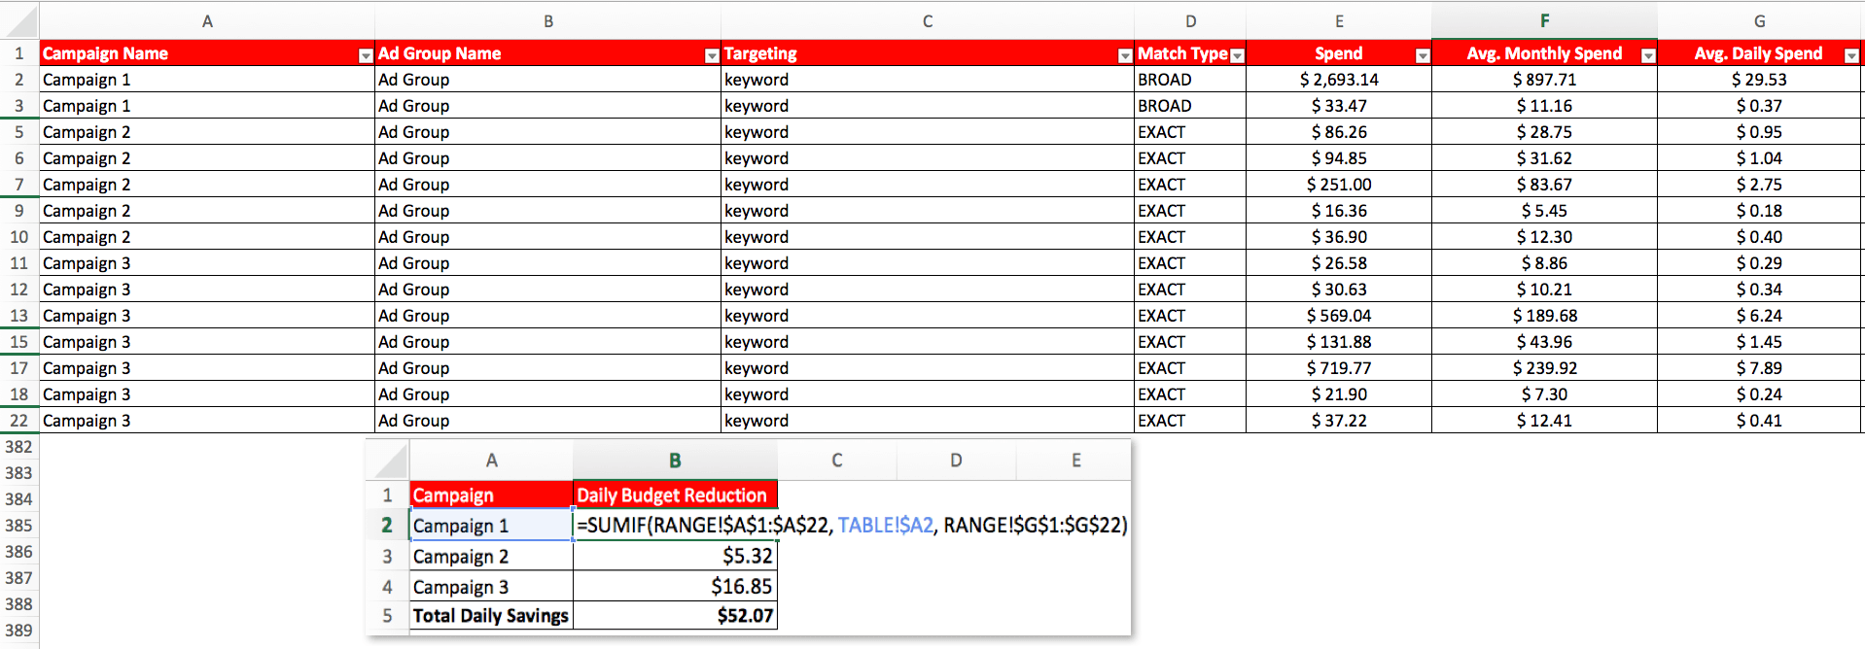Open the Avg. Monthly Spend filter dropdown
Screen dimensions: 1865x649
click(x=1648, y=56)
